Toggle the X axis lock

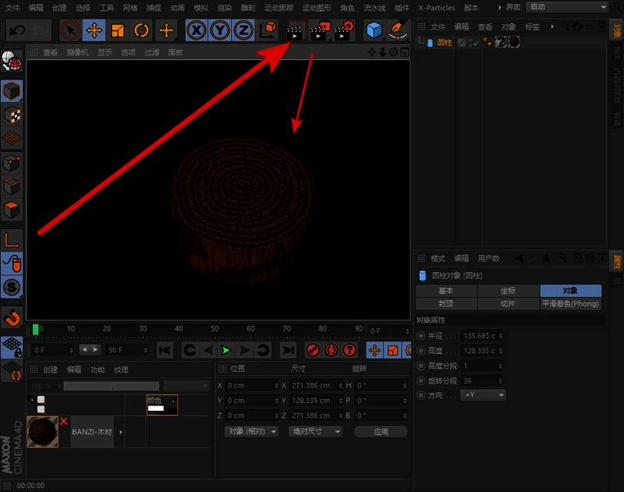(197, 30)
